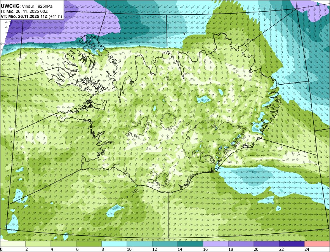Click the '(+11 h)' forecast offset text
Image resolution: width=330 pixels, height=252 pixels.
coord(56,17)
